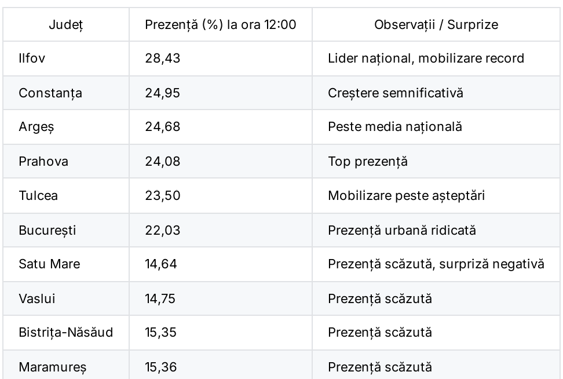Image resolution: width=563 pixels, height=379 pixels.
Task: Select the Prezență (%) la ora 12:00 header
Action: pyautogui.click(x=221, y=25)
